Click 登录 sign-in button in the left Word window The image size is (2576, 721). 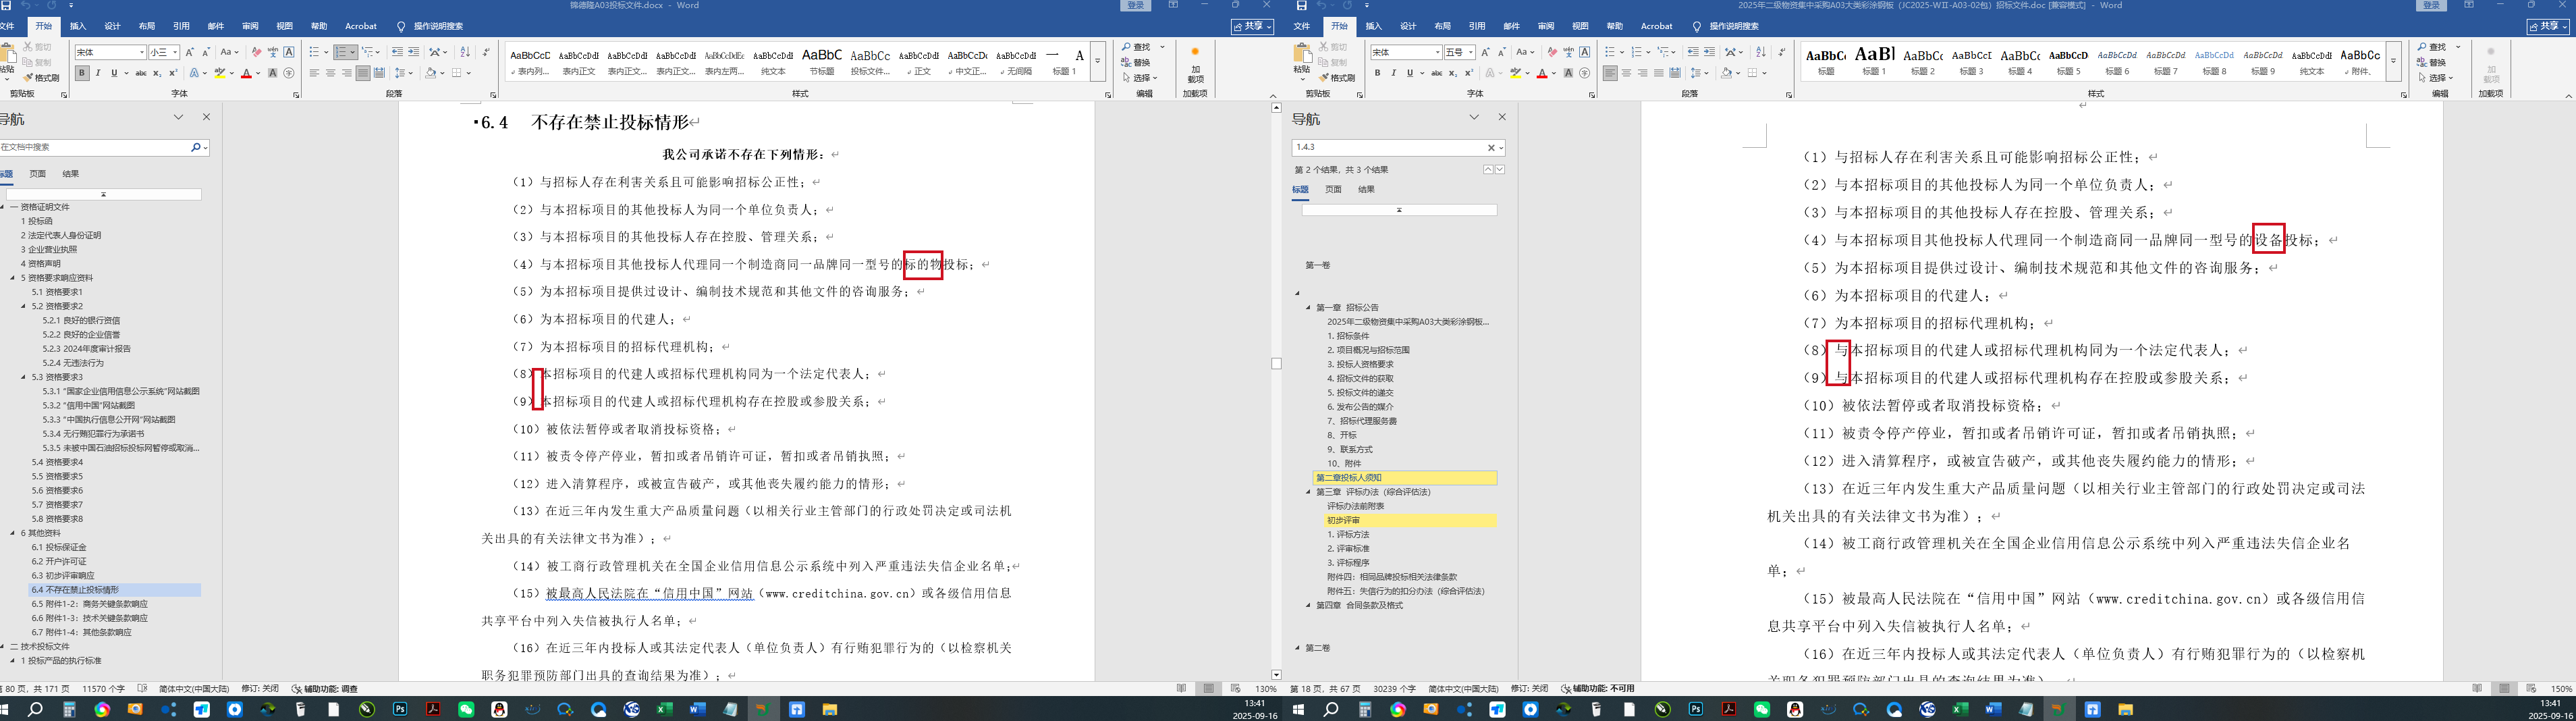(x=1135, y=6)
